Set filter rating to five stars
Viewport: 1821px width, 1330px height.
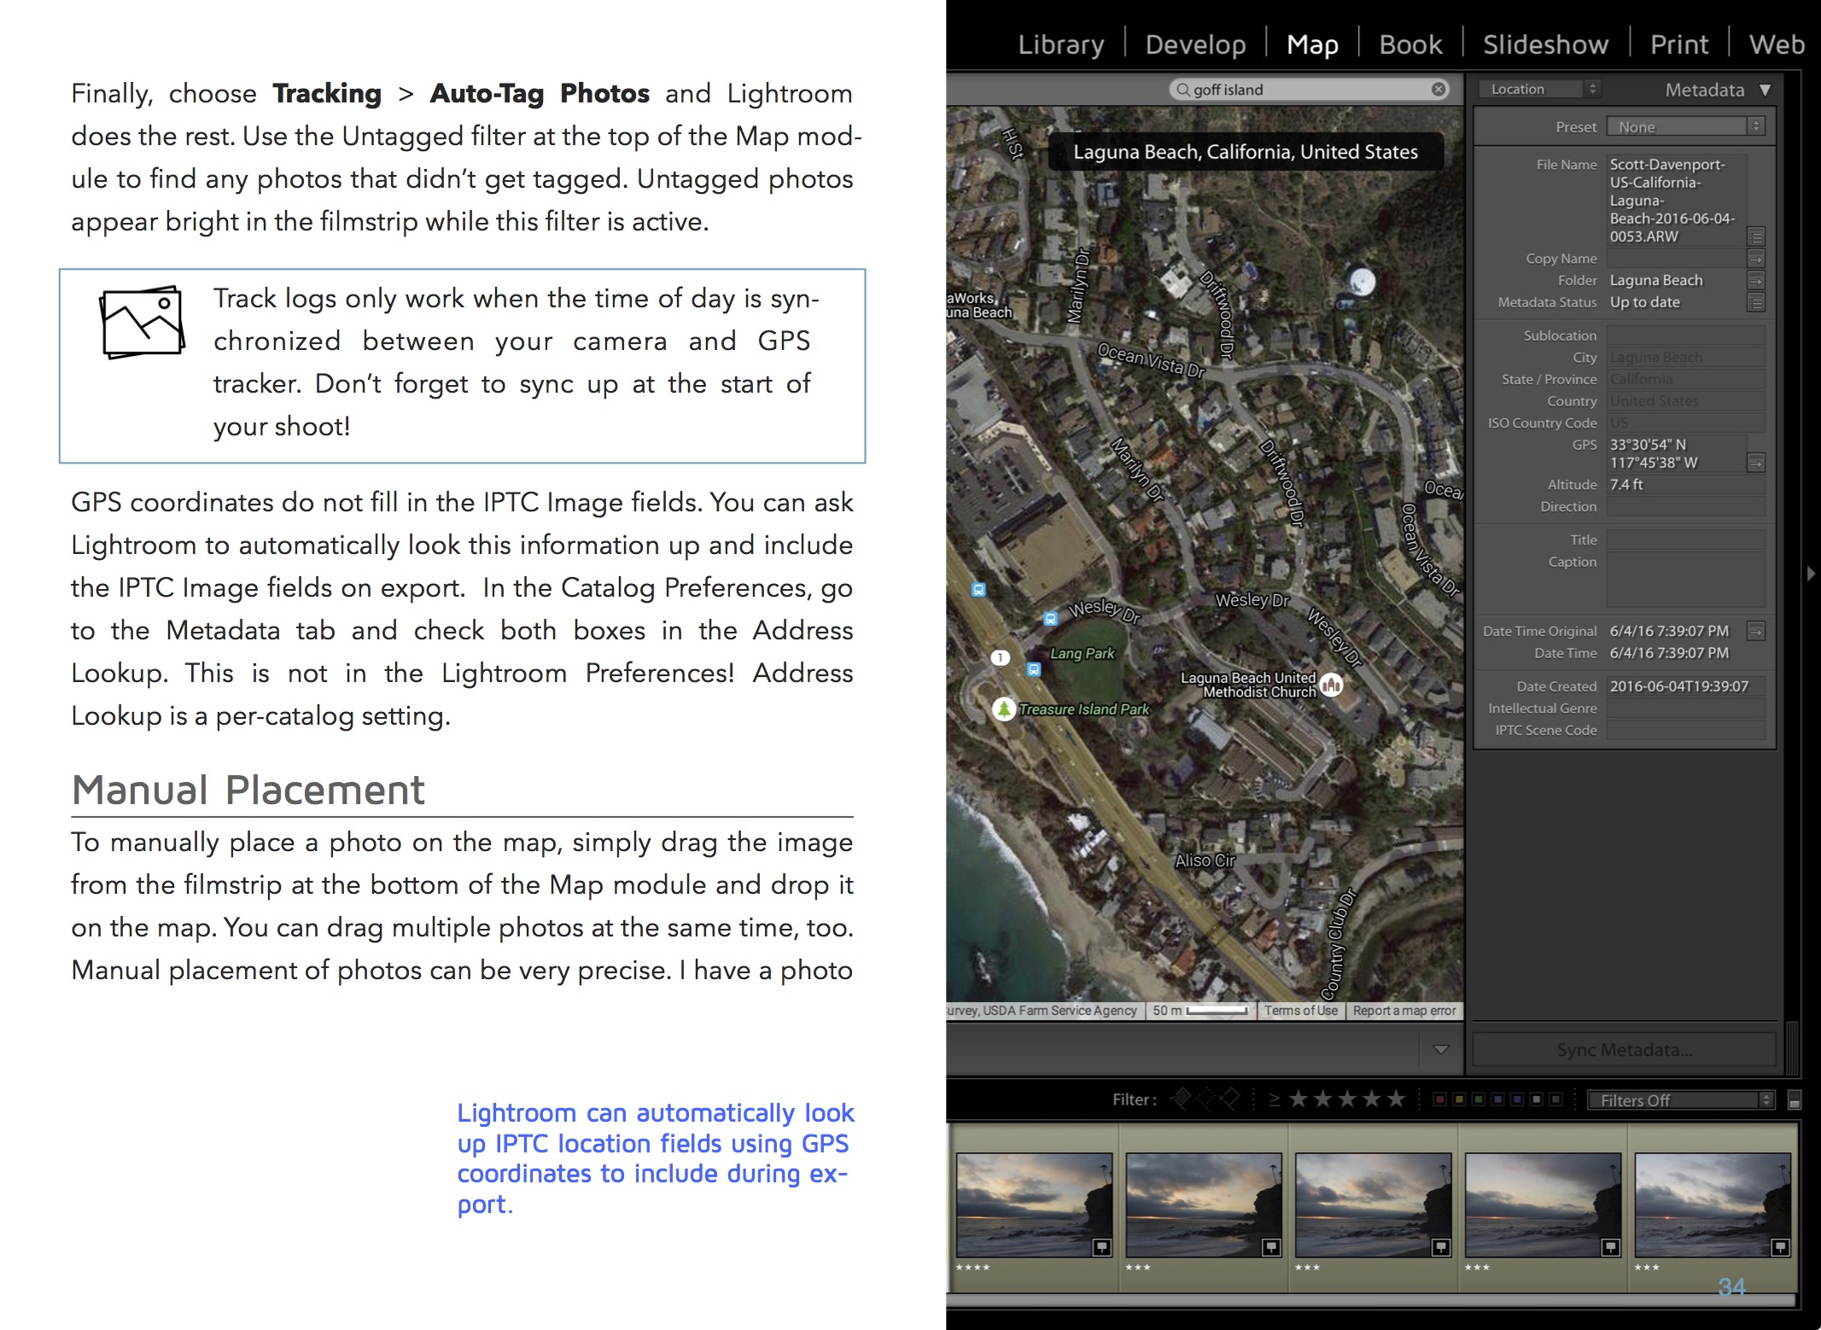(1396, 1099)
